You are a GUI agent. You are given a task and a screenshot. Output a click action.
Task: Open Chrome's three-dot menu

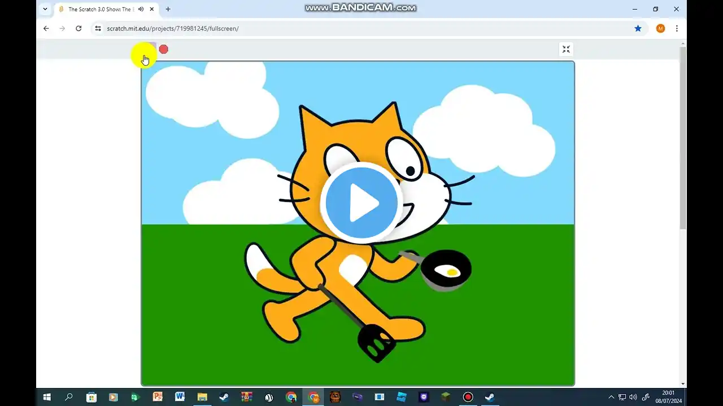[677, 28]
